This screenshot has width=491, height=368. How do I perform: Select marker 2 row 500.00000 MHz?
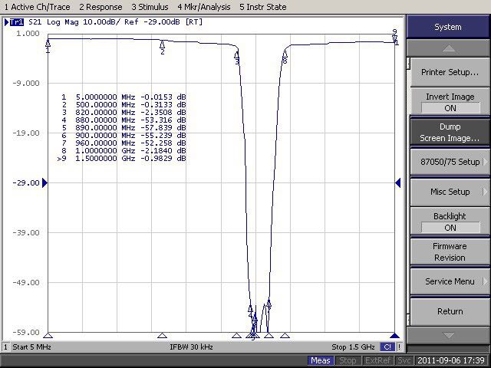coord(124,105)
